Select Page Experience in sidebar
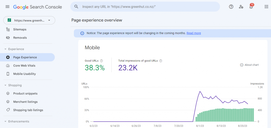The height and width of the screenshot is (128, 271). (x=27, y=57)
